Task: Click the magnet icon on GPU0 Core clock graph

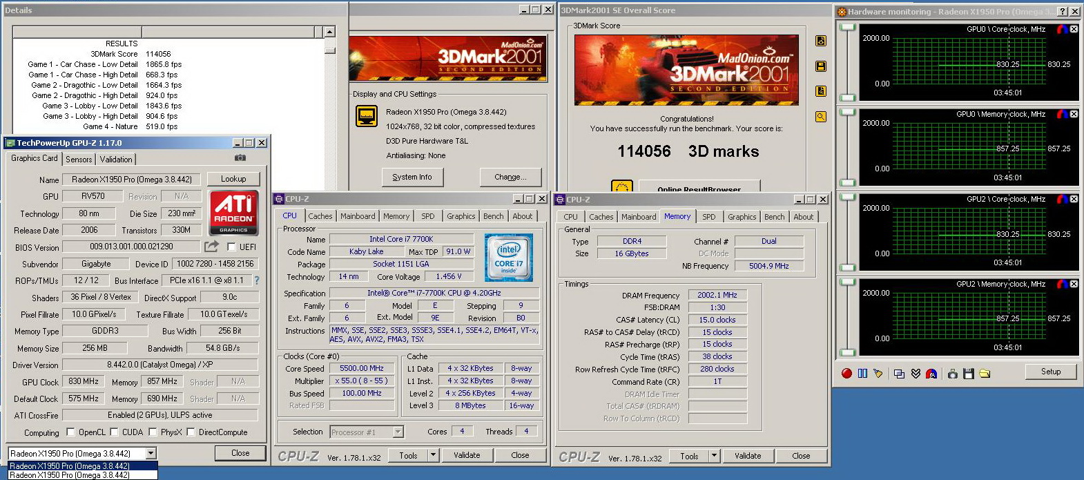Action: tap(1063, 29)
